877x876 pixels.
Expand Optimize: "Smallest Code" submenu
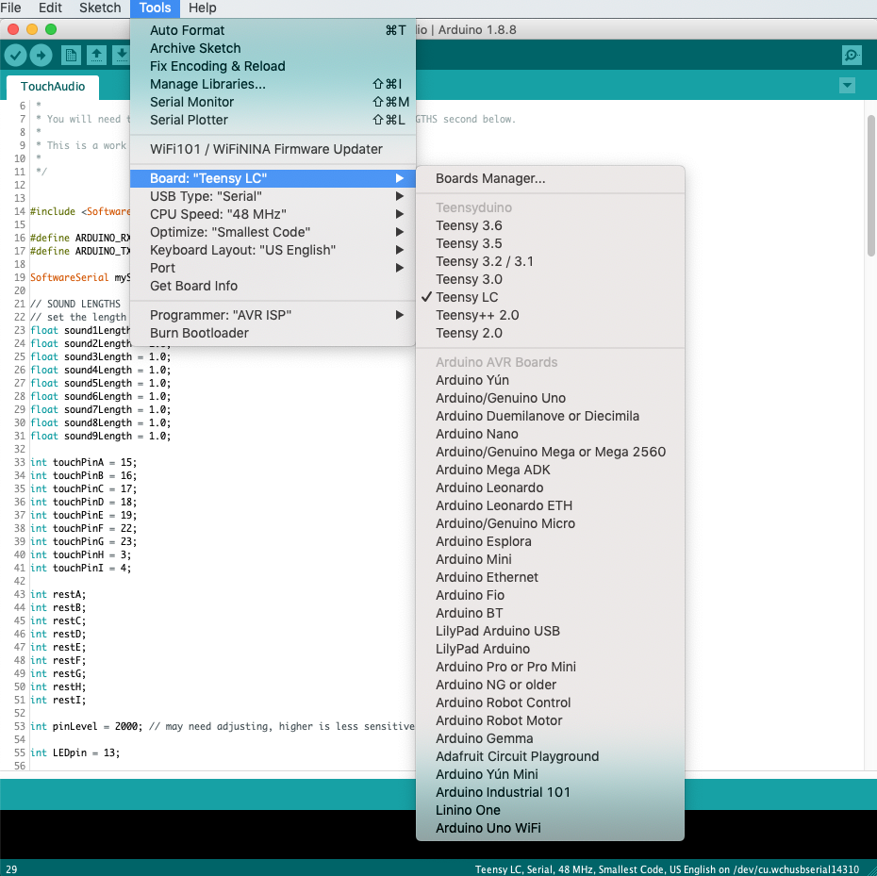273,232
